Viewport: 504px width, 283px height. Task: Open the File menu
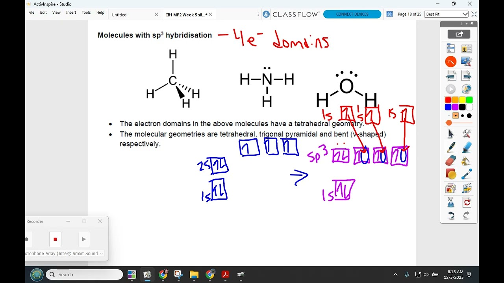[31, 13]
